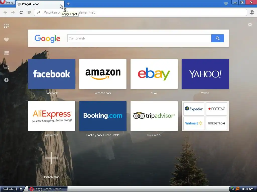Click the Facebook label under tile

pyautogui.click(x=52, y=93)
